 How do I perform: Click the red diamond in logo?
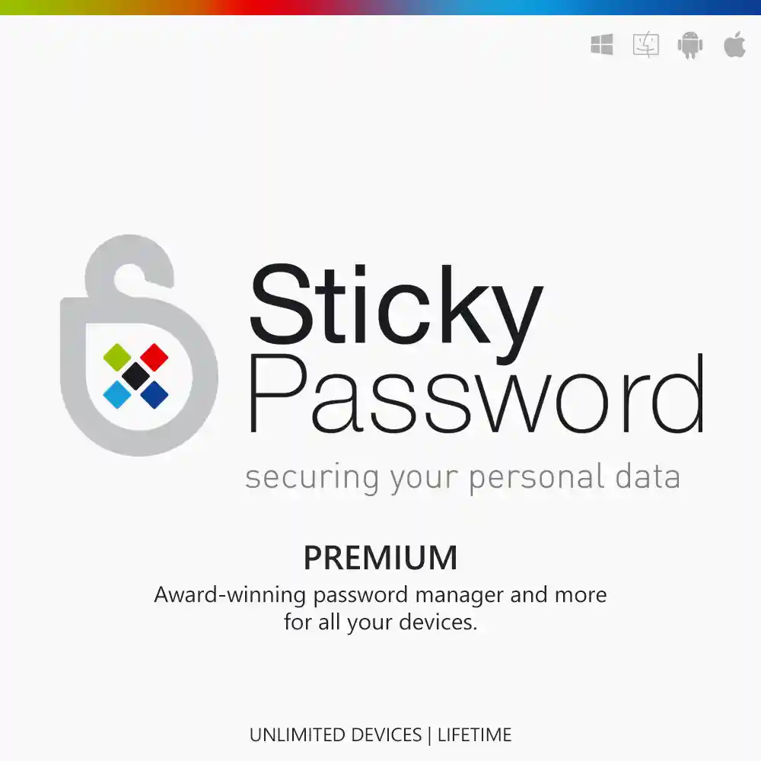(x=154, y=357)
